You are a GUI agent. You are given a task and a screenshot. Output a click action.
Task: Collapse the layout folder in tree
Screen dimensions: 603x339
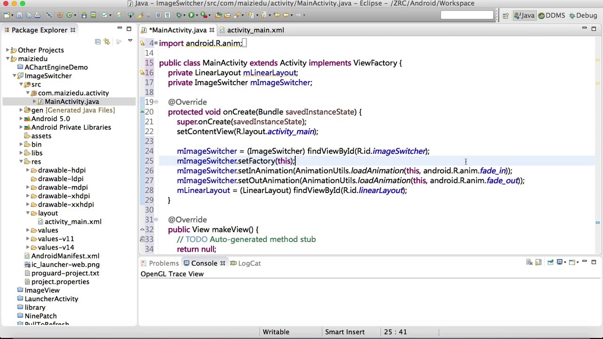(28, 213)
